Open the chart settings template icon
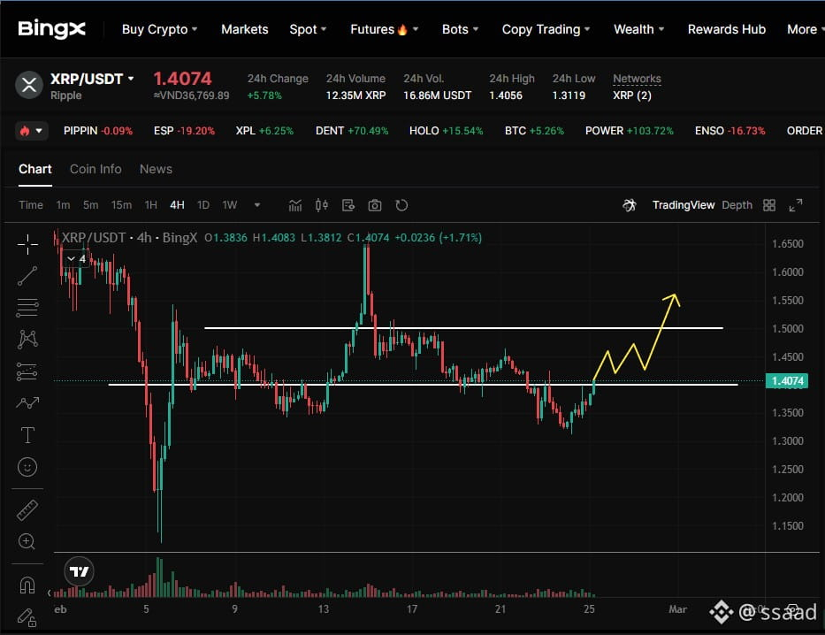The width and height of the screenshot is (825, 635). click(x=348, y=205)
